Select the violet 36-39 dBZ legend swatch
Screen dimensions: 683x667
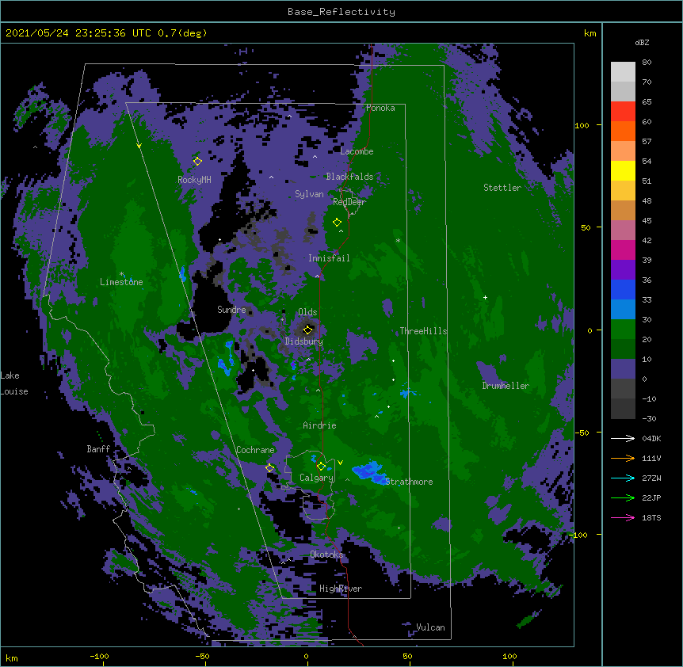point(623,270)
